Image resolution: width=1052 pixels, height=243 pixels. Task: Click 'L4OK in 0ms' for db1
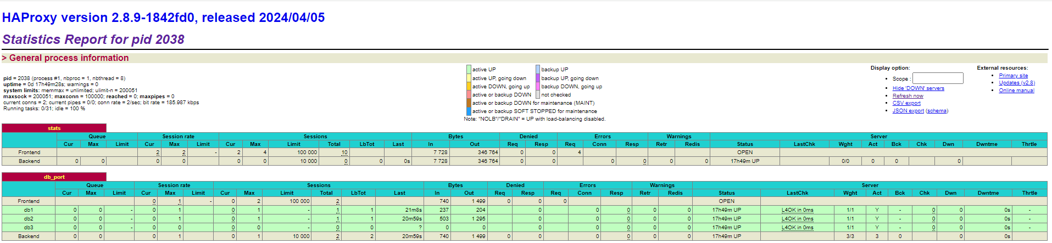(x=797, y=210)
